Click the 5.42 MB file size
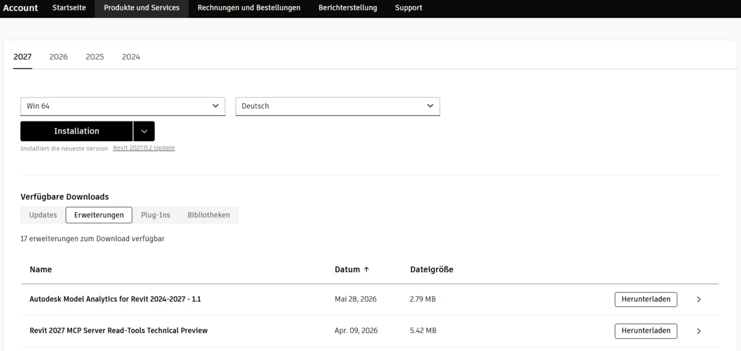 (x=423, y=331)
